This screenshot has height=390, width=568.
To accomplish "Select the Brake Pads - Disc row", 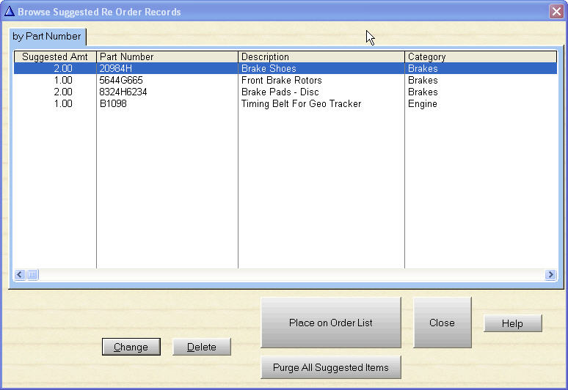I will [x=280, y=92].
